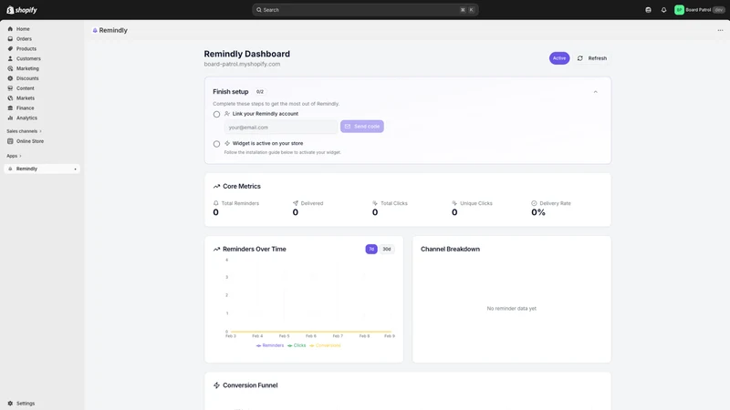Click the 0/2 setup progress badge
The height and width of the screenshot is (410, 730).
260,92
